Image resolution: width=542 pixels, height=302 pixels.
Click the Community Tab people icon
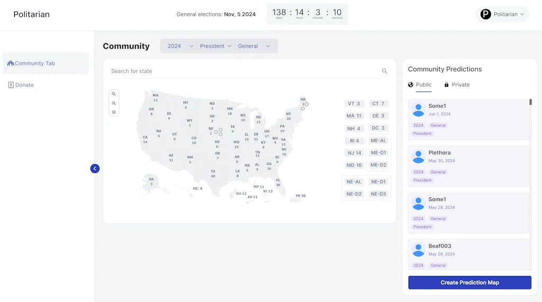(11, 63)
